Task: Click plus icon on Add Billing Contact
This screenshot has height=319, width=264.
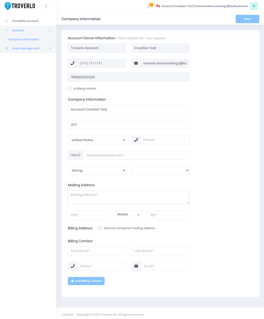Action: [x=73, y=281]
